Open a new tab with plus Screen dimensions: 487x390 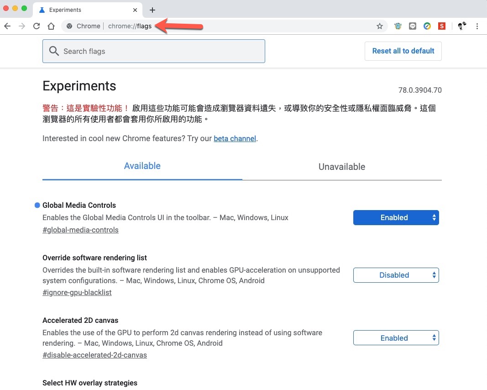pos(152,10)
